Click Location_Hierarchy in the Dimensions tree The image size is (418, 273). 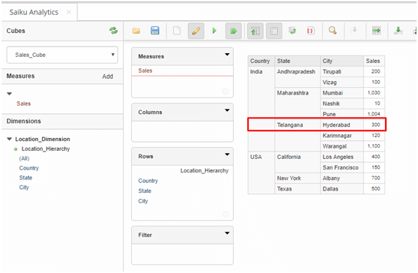(x=46, y=148)
